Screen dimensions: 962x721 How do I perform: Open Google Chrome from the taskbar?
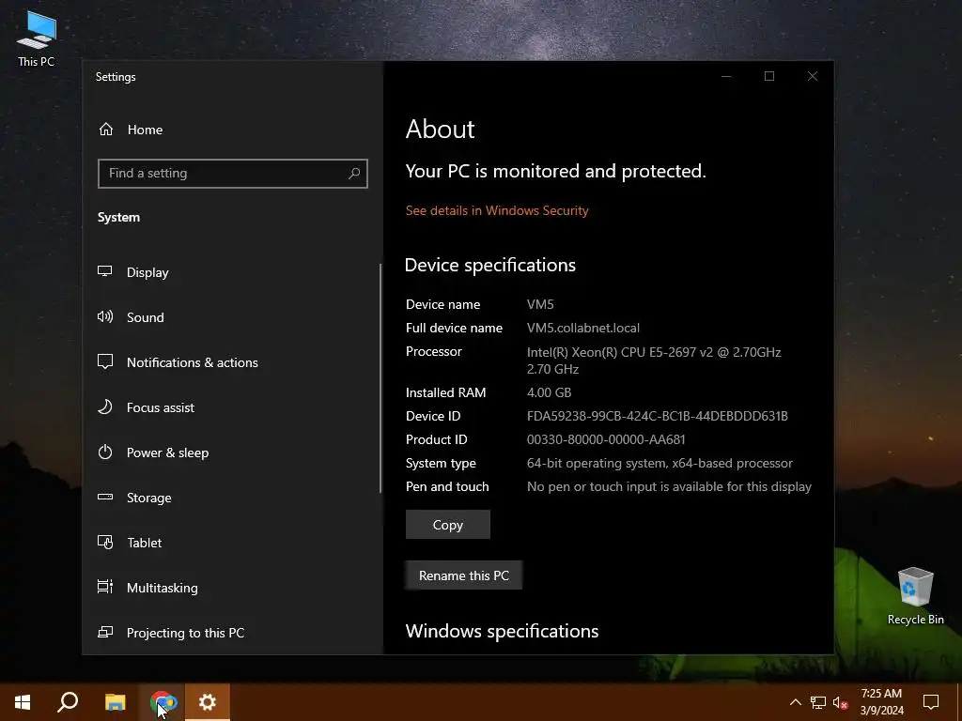coord(163,702)
